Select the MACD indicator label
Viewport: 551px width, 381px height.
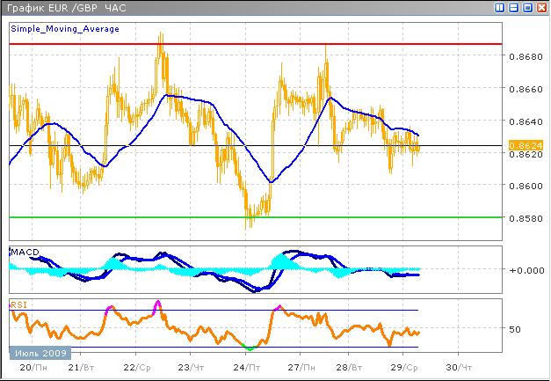tap(24, 253)
